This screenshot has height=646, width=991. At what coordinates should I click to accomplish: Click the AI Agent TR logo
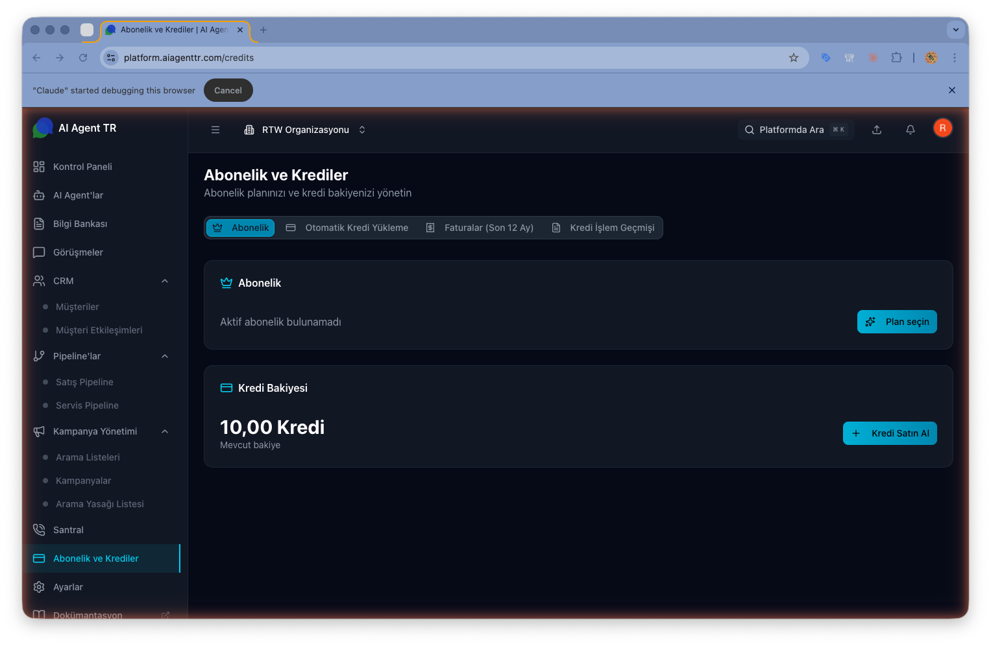43,128
